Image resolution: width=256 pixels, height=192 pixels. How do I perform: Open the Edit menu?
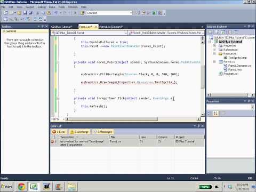point(11,7)
